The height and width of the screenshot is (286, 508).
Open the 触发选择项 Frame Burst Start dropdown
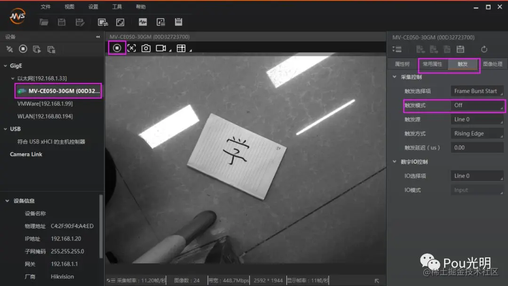[477, 91]
